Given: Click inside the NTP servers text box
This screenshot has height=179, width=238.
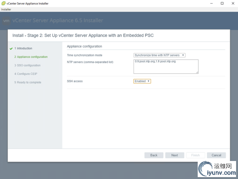Looking at the screenshot, I should pos(166,67).
